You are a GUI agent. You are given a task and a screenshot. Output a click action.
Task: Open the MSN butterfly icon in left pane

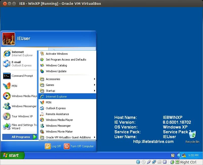[7, 86]
